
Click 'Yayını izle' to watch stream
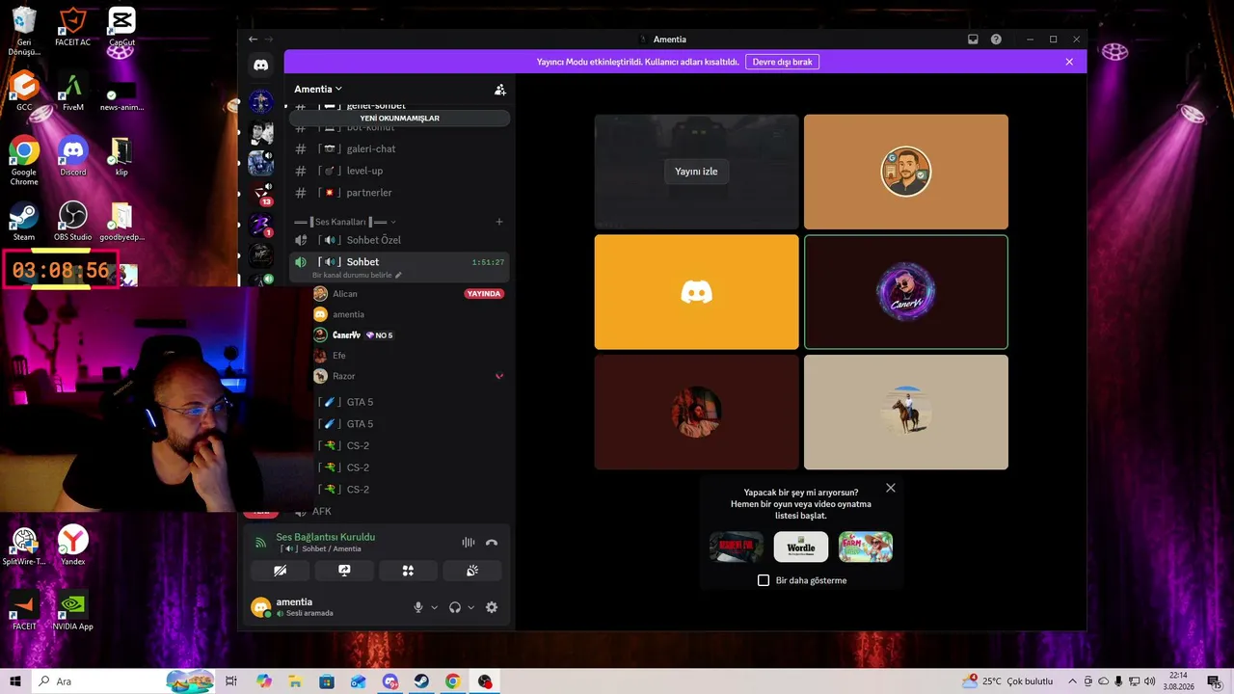pos(696,172)
